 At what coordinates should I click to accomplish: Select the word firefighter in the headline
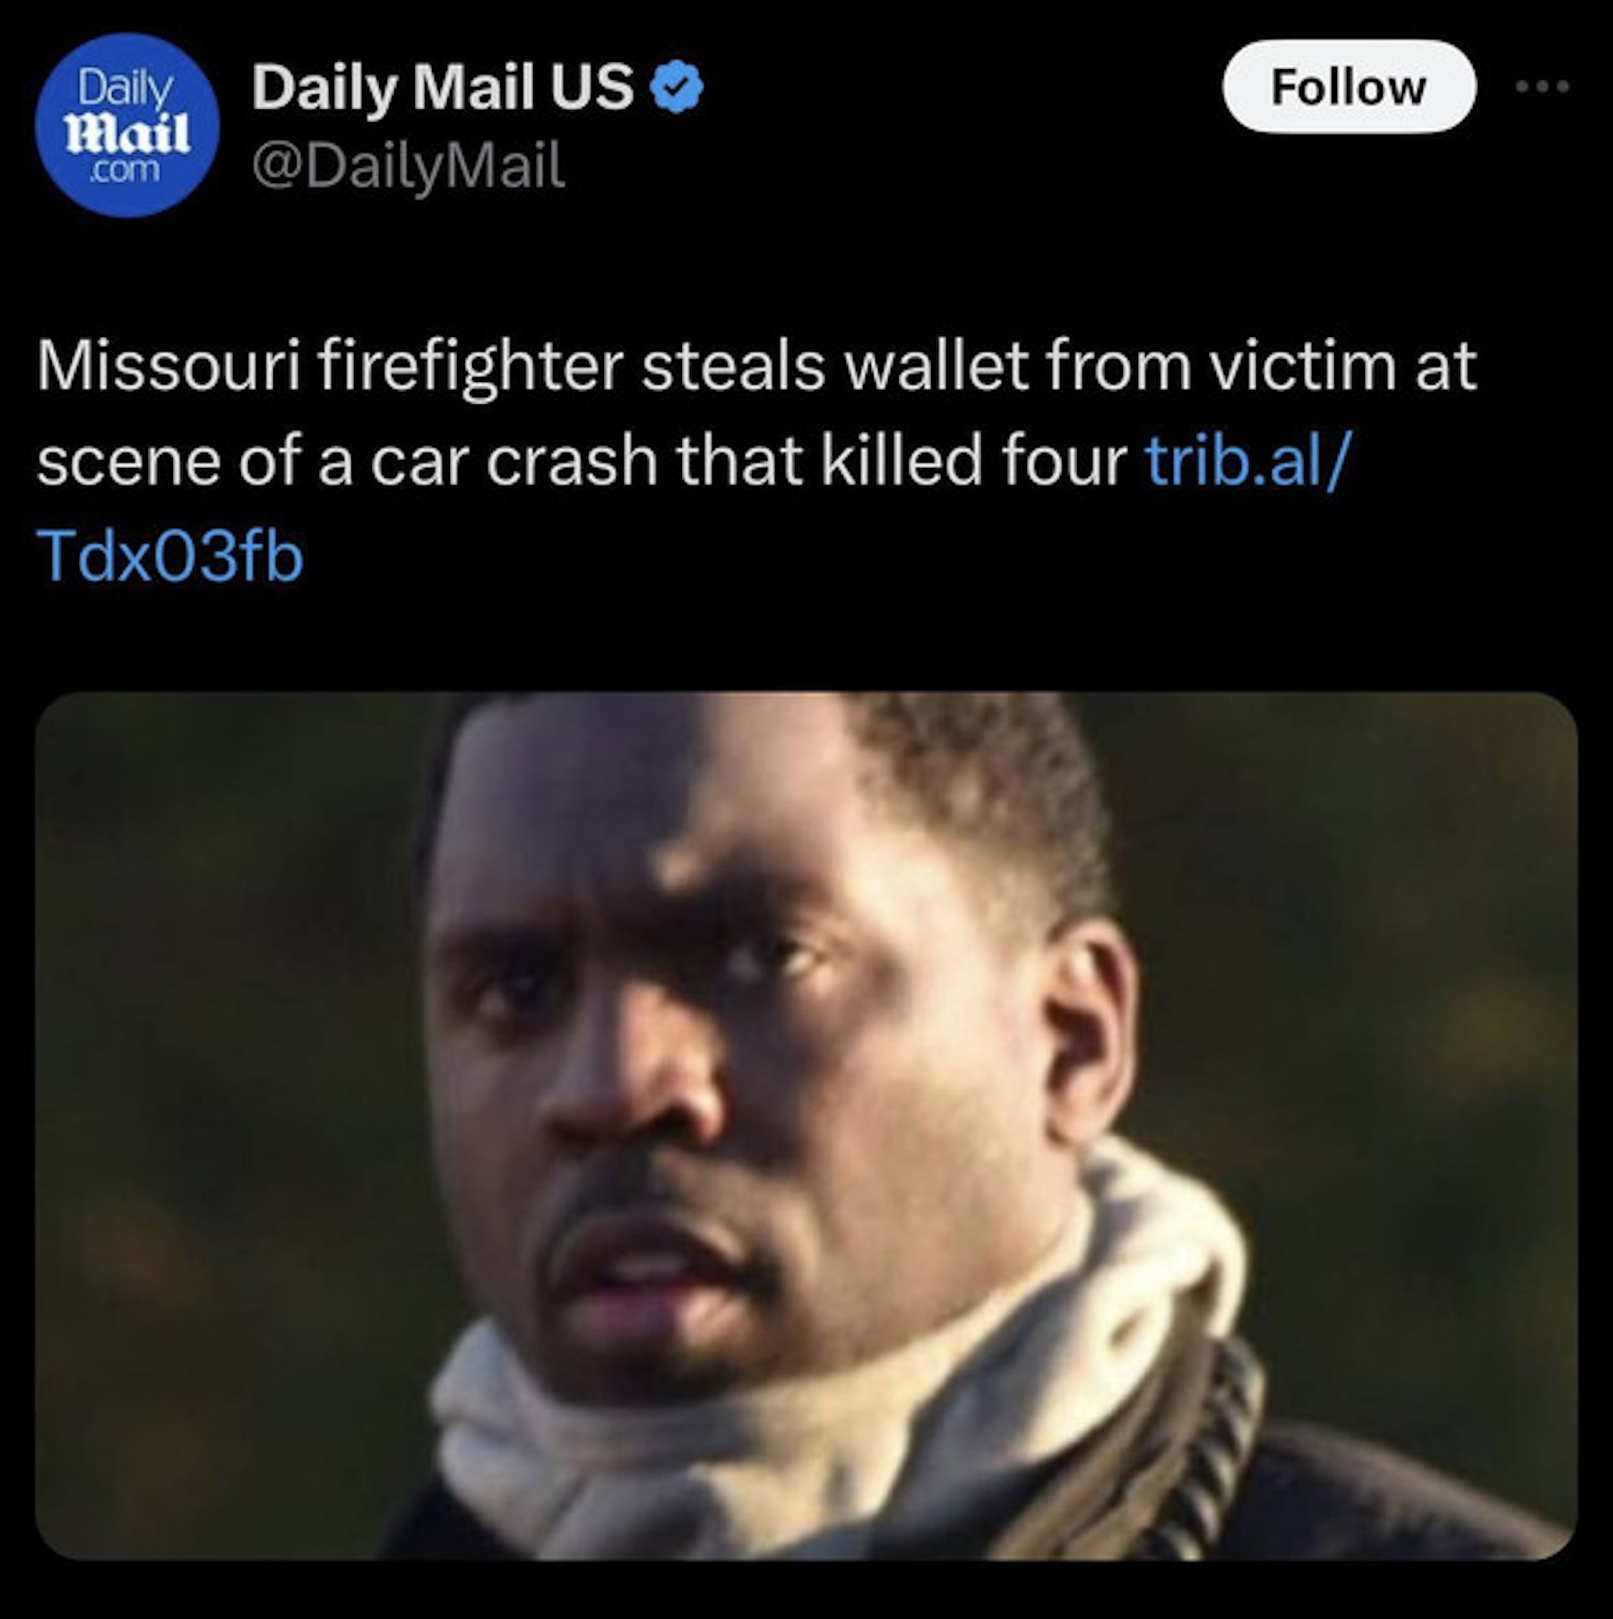pos(470,367)
